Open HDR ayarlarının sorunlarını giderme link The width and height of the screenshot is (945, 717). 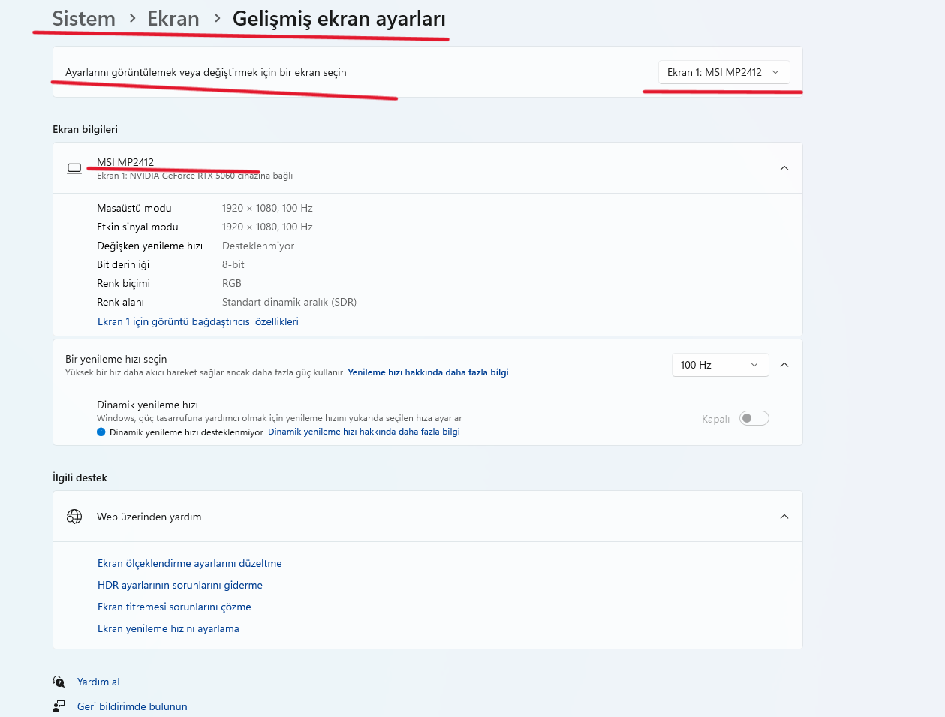(x=180, y=585)
